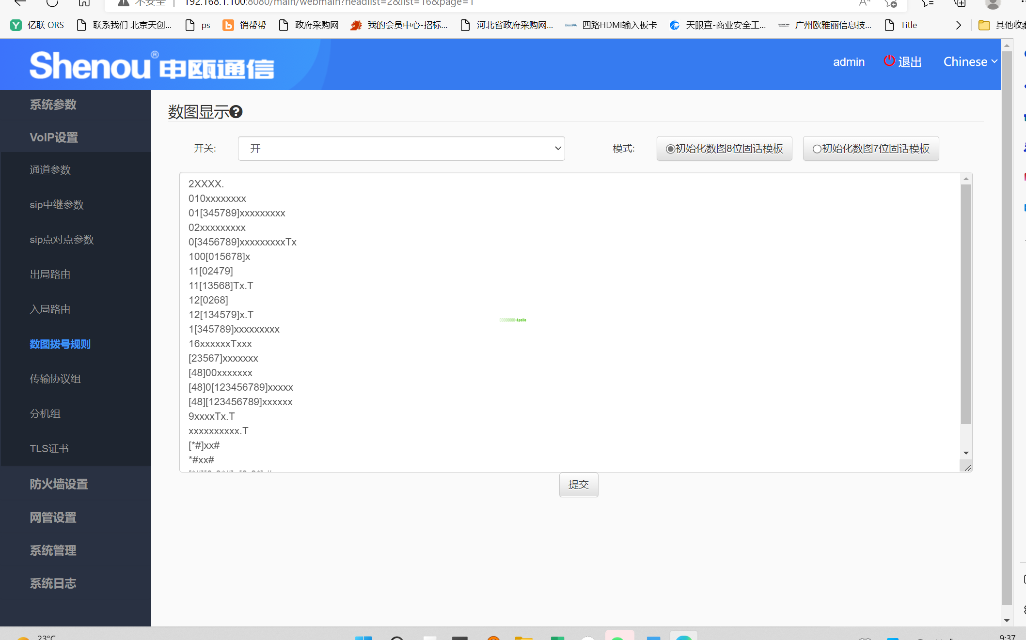Click the help question mark icon beside 数图显示
This screenshot has height=640, width=1026.
[x=236, y=112]
